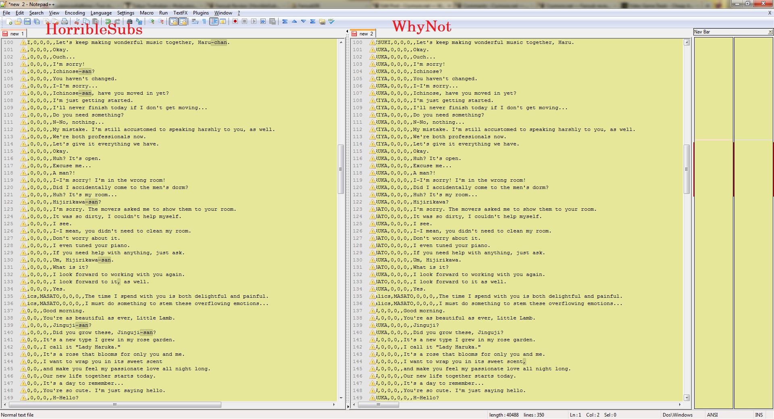Switch to the 'new 2' tab

point(363,33)
